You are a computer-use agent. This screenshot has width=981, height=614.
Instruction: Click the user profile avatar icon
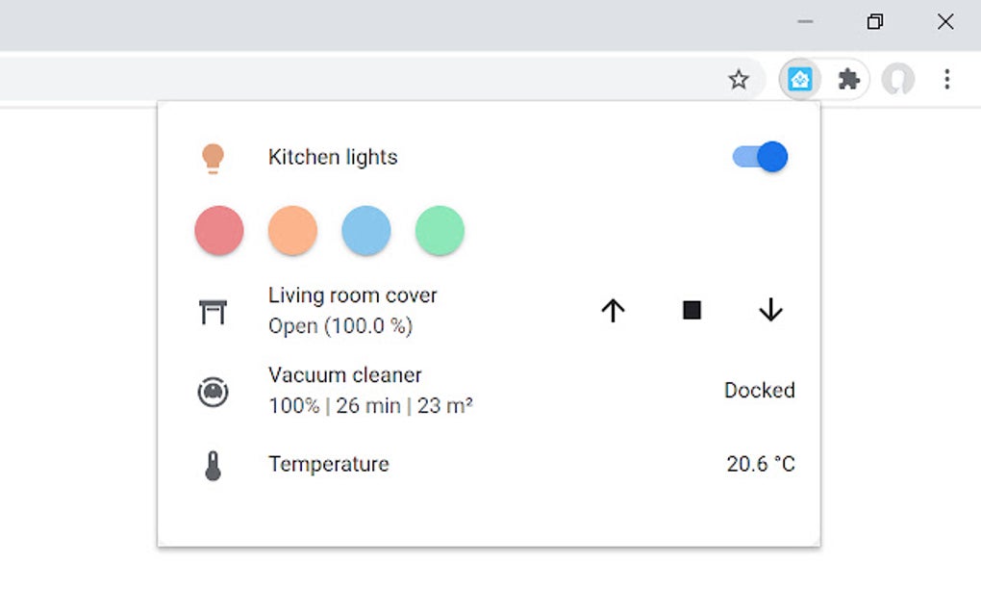coord(898,80)
